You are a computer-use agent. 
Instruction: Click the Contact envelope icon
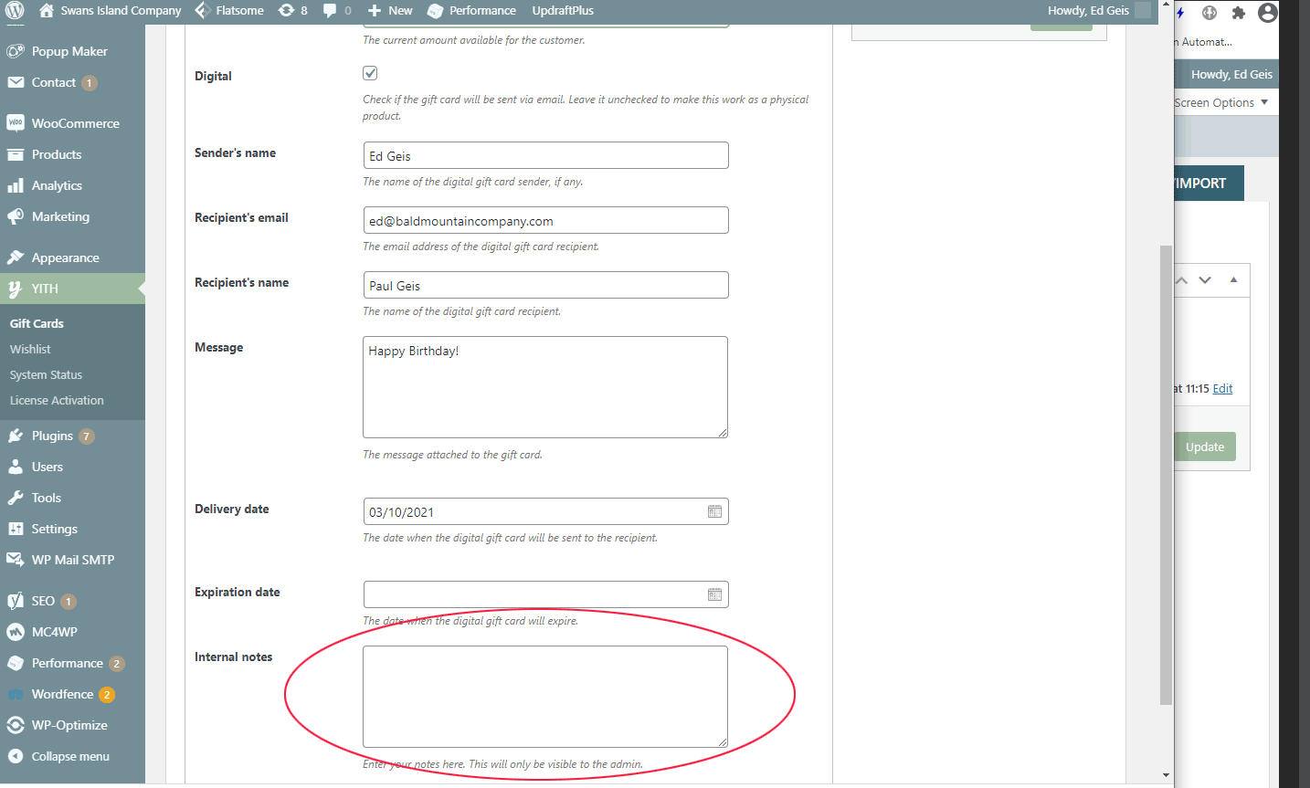(16, 82)
